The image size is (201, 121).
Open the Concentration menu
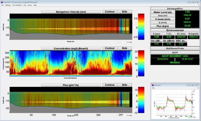[17, 5]
